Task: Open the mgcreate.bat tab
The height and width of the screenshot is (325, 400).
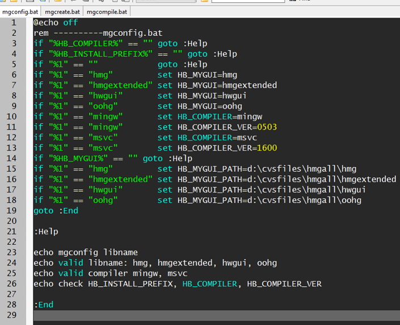Action: tap(62, 11)
